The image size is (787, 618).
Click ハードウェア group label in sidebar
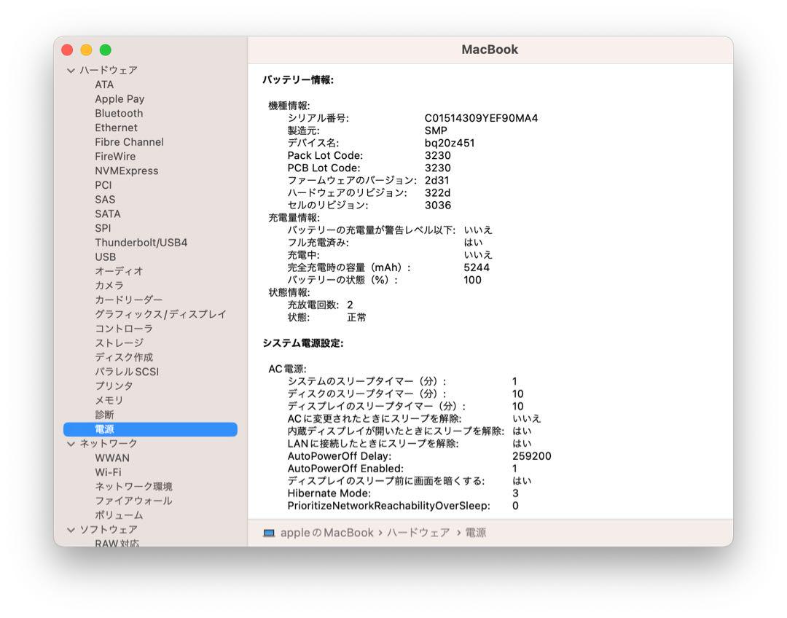pos(109,70)
